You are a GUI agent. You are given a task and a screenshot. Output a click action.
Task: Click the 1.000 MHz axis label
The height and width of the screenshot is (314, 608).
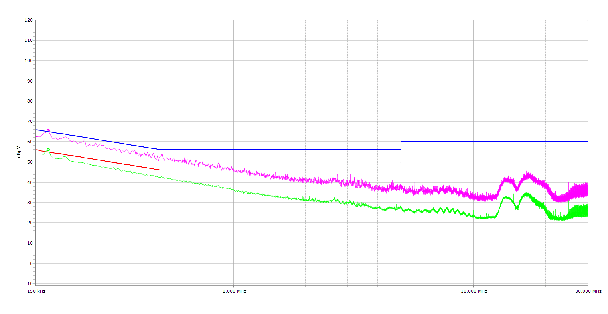(233, 292)
